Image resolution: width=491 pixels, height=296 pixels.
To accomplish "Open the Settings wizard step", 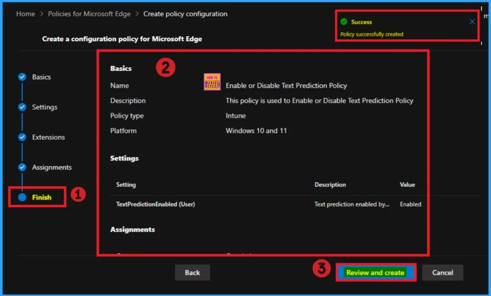I will click(x=45, y=107).
